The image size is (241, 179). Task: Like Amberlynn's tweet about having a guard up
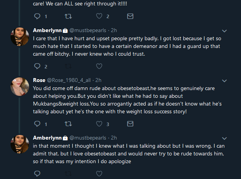99,66
